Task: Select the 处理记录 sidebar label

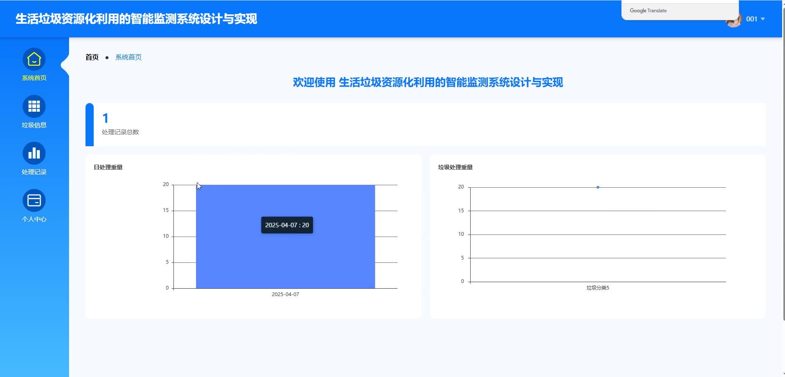Action: 34,172
